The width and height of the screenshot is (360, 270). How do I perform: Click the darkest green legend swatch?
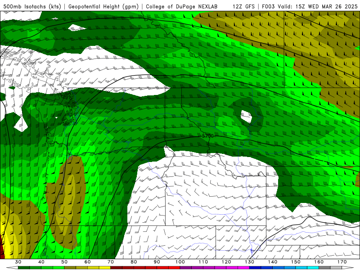coord(24,268)
